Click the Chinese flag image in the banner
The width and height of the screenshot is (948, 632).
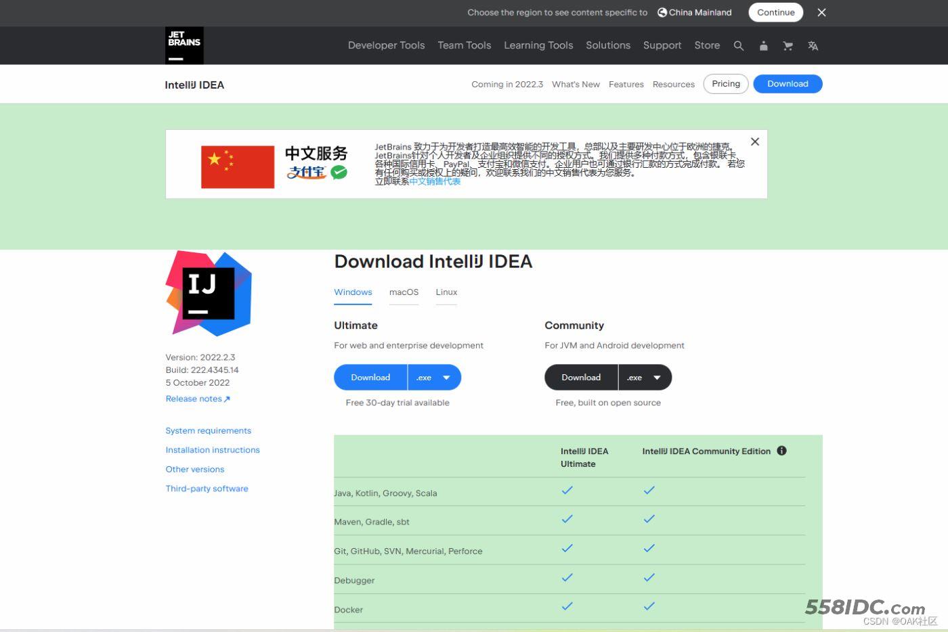pyautogui.click(x=238, y=166)
